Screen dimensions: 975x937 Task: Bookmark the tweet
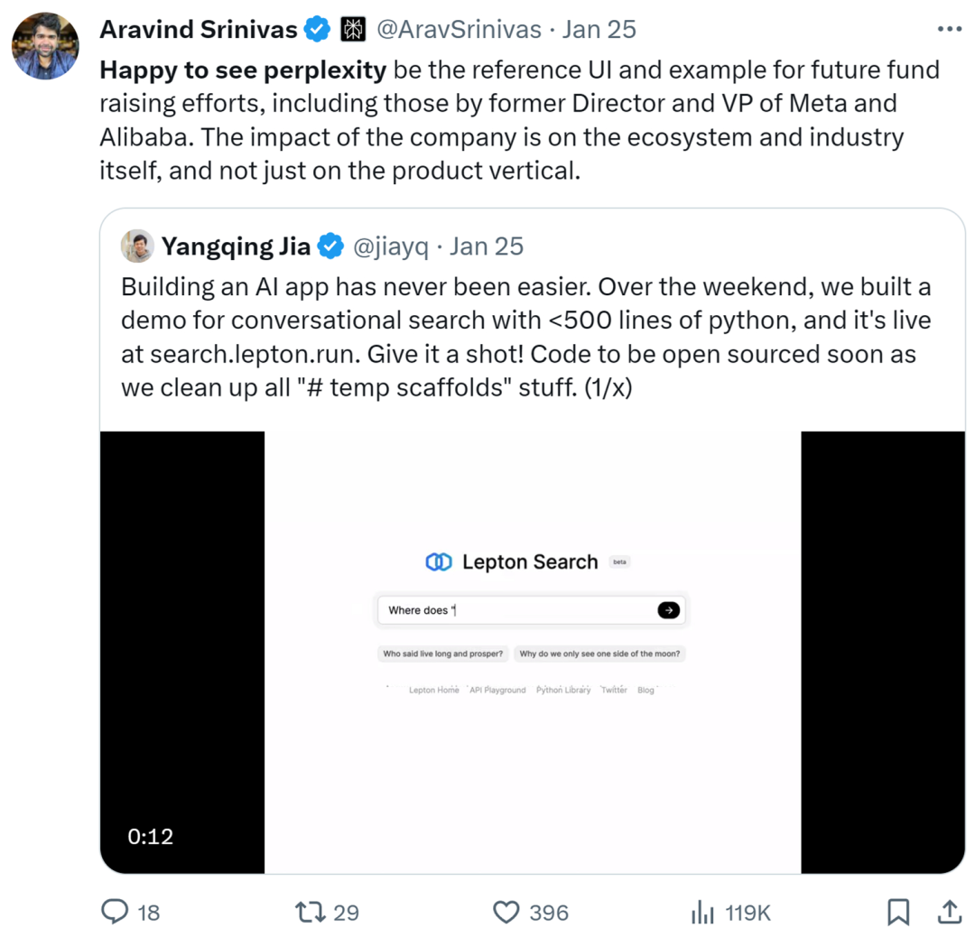897,913
